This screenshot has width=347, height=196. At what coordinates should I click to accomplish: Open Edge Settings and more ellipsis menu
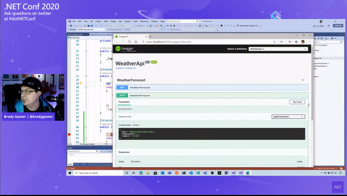310,42
